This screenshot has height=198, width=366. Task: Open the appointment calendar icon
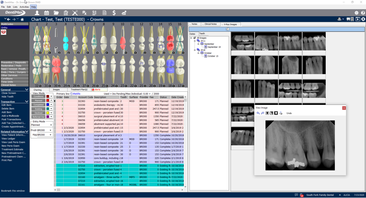[x=47, y=13]
